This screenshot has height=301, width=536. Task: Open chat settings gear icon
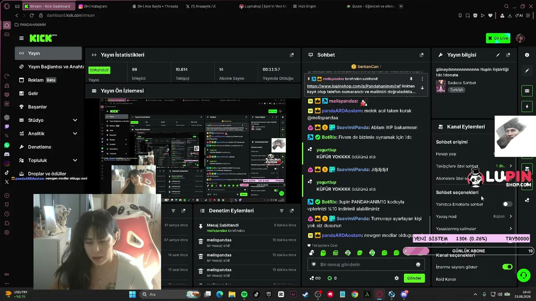pyautogui.click(x=397, y=278)
